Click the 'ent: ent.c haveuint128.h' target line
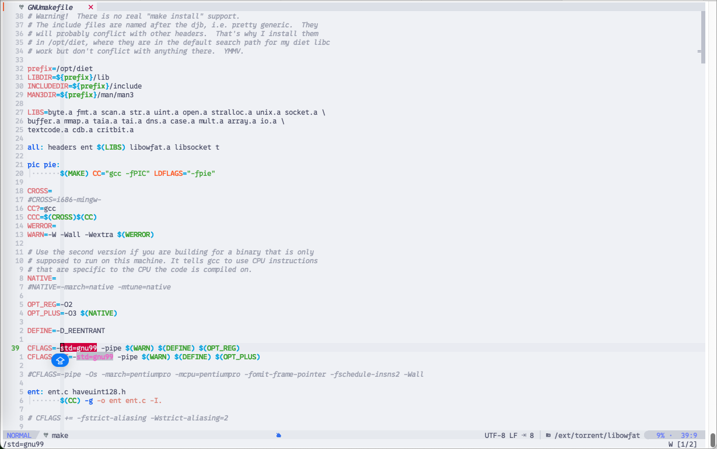This screenshot has width=717, height=449. [x=76, y=392]
